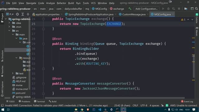Click the Run play icon
The image size is (199, 112).
click(x=163, y=9)
